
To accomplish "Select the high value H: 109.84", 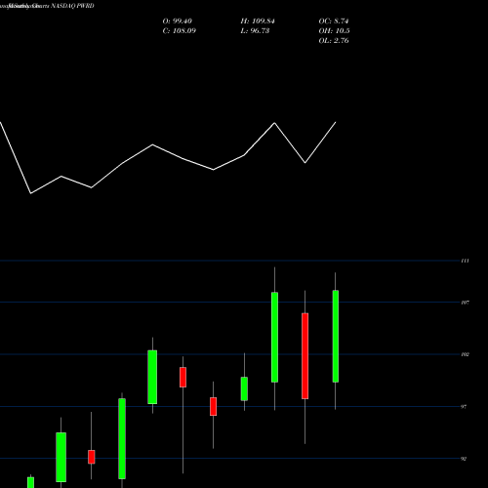I will (258, 21).
